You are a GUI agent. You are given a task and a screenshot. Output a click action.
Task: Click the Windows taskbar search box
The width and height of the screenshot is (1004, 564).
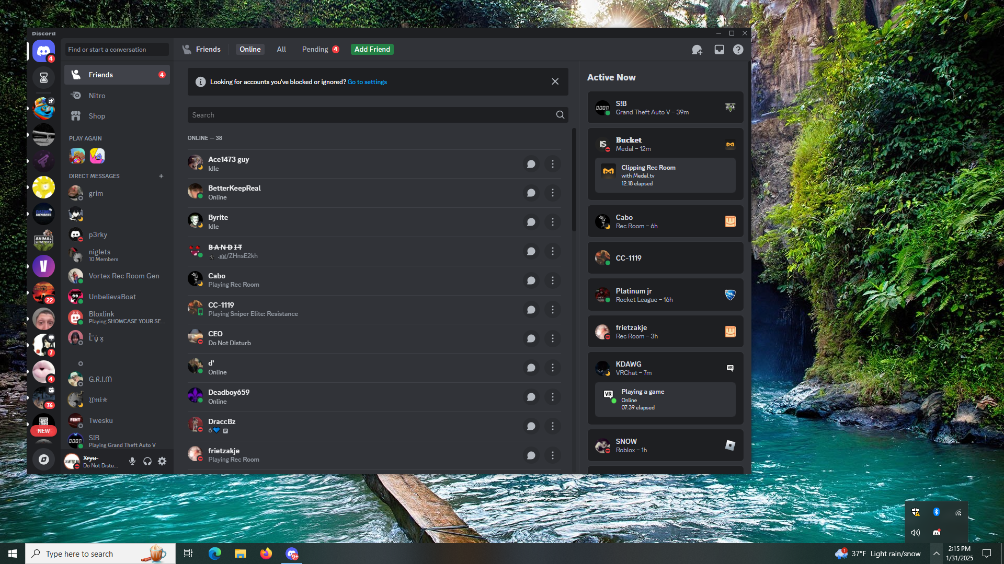[100, 554]
